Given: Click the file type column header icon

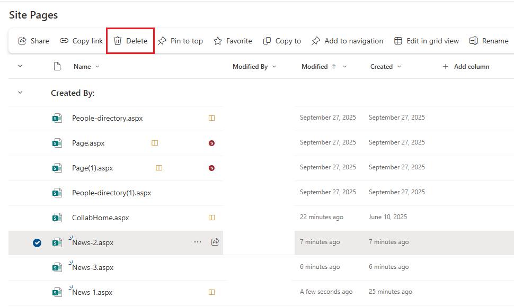Looking at the screenshot, I should pyautogui.click(x=57, y=67).
